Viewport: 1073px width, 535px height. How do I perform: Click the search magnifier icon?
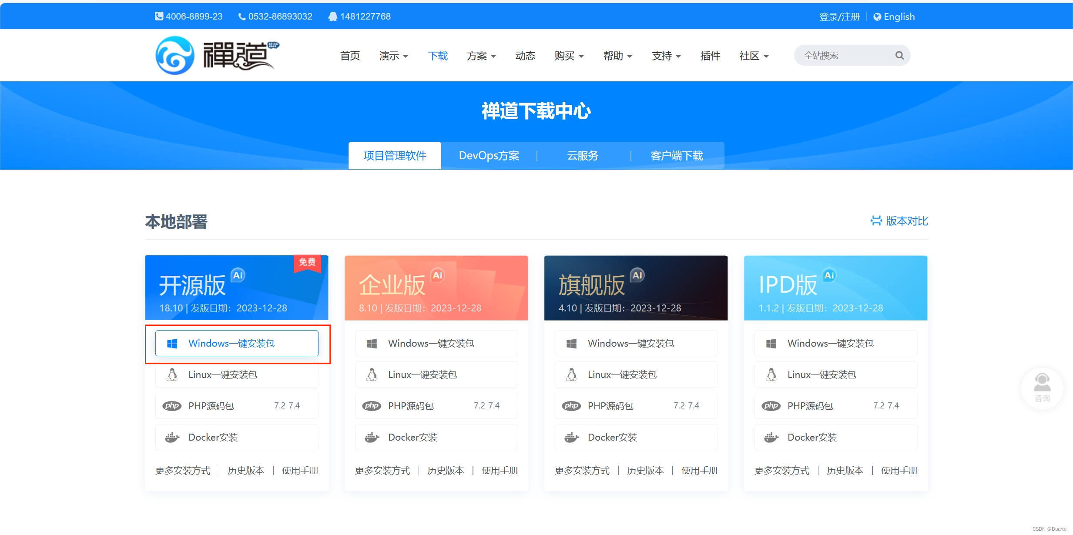[899, 55]
